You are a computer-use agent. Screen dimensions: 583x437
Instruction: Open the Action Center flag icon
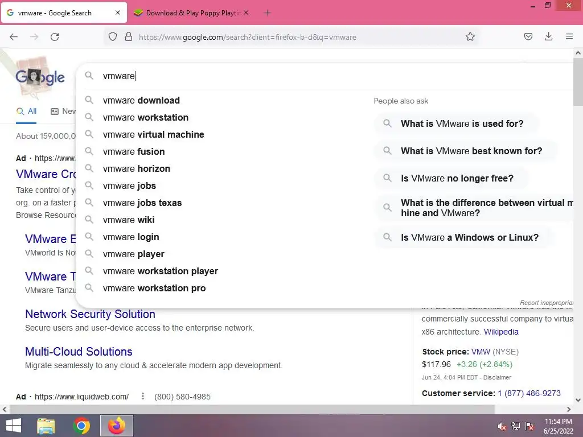[529, 426]
